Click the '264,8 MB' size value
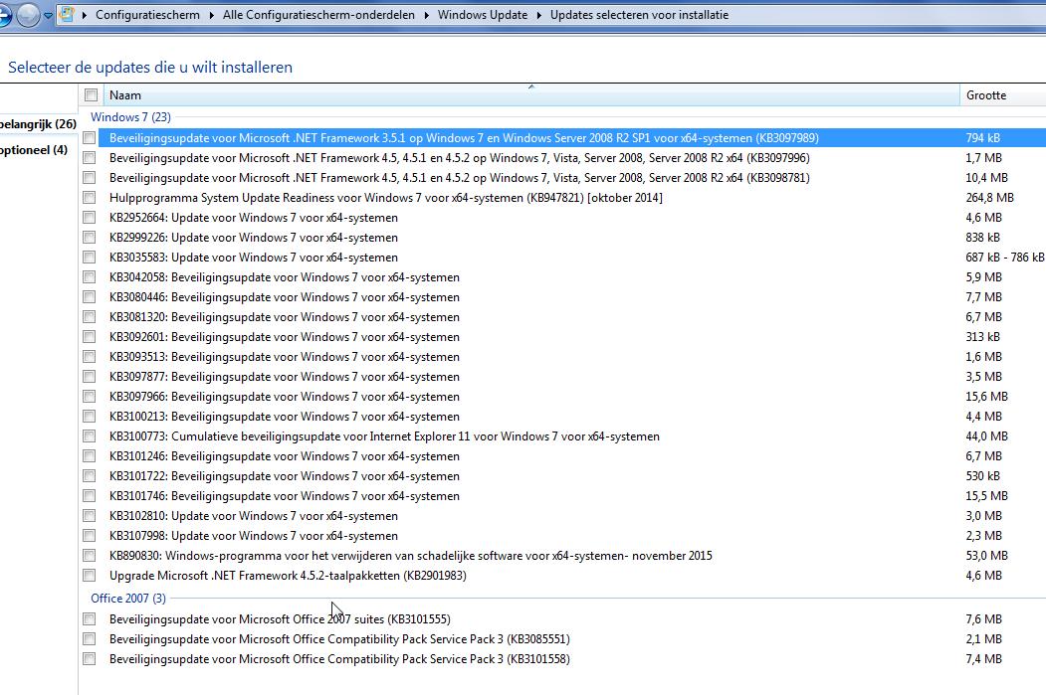Image resolution: width=1046 pixels, height=695 pixels. pyautogui.click(x=990, y=198)
